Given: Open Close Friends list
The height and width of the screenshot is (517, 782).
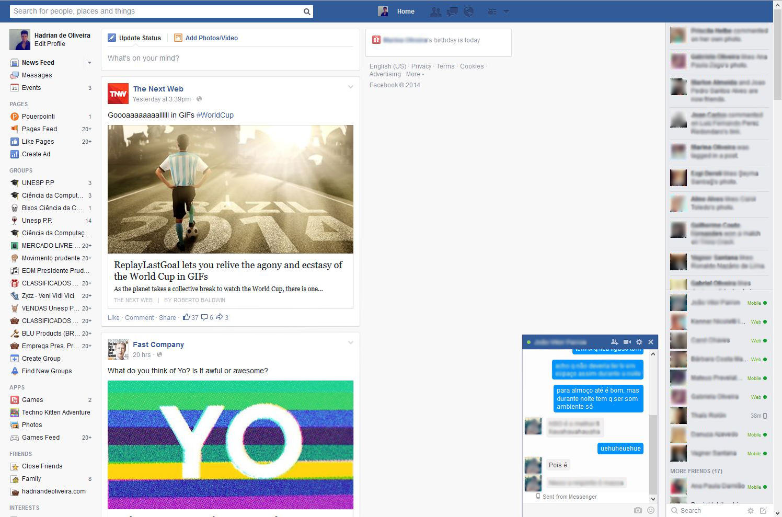Looking at the screenshot, I should 42,466.
